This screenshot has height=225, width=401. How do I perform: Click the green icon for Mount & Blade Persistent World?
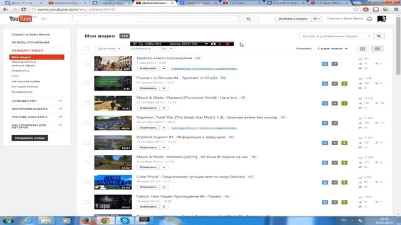(x=344, y=103)
